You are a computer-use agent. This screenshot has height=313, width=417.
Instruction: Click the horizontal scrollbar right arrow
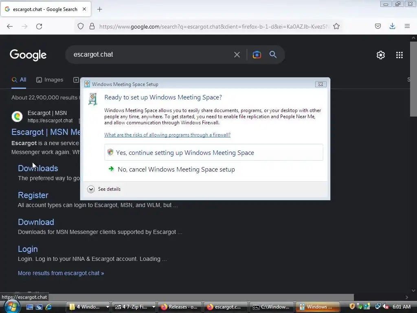tap(407, 297)
